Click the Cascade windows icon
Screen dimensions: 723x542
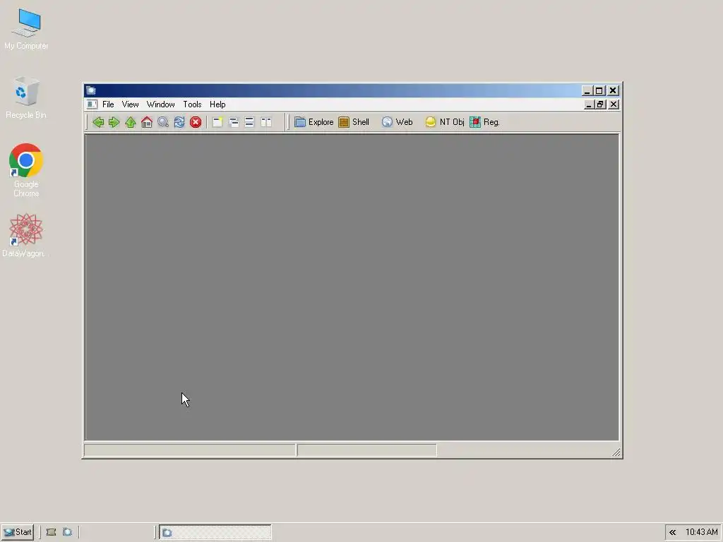click(x=233, y=122)
